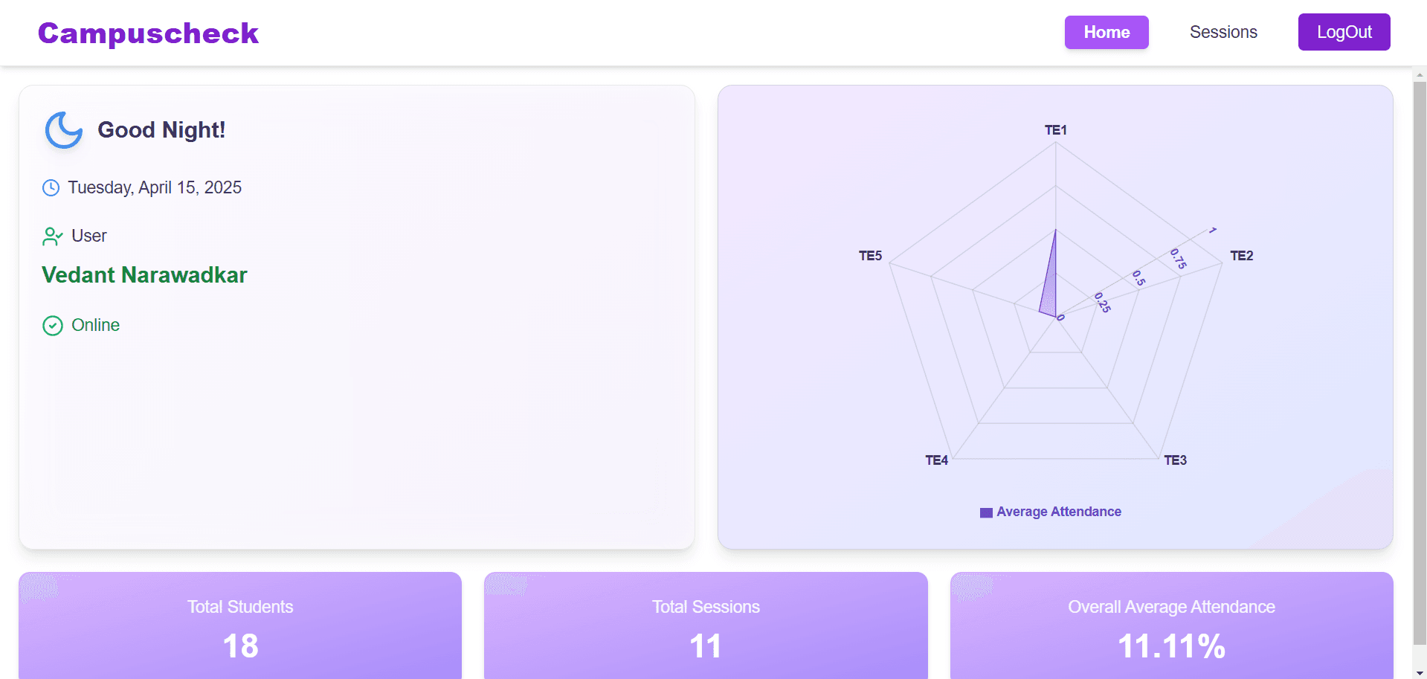Click the TE3 label on the chart
The width and height of the screenshot is (1427, 679).
(1177, 460)
